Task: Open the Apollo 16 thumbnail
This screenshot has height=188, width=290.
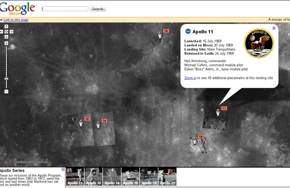Action: pyautogui.click(x=149, y=177)
